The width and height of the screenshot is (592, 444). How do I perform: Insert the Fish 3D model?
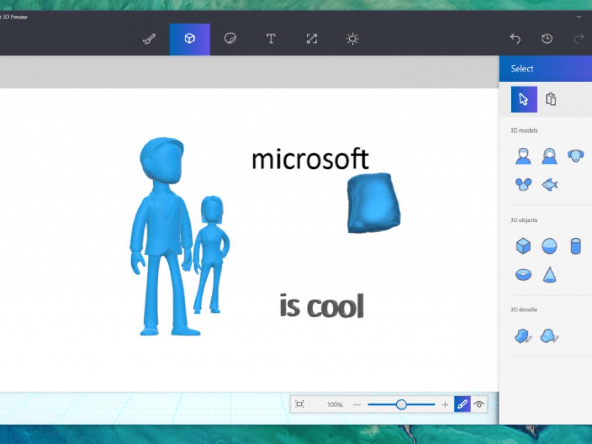coord(549,185)
